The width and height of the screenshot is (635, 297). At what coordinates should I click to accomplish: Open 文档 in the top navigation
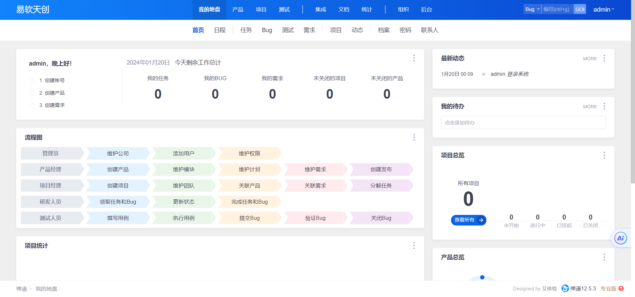point(344,10)
